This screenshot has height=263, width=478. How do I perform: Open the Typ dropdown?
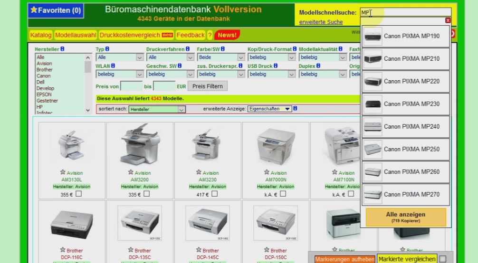click(120, 57)
